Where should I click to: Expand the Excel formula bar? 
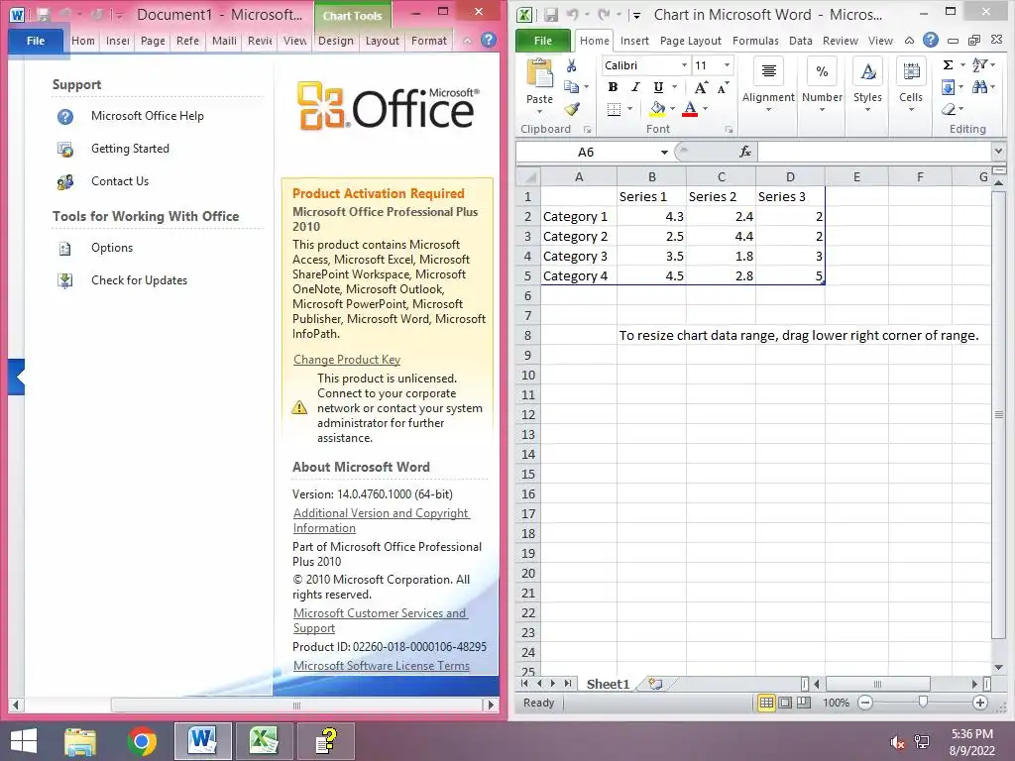tap(998, 152)
